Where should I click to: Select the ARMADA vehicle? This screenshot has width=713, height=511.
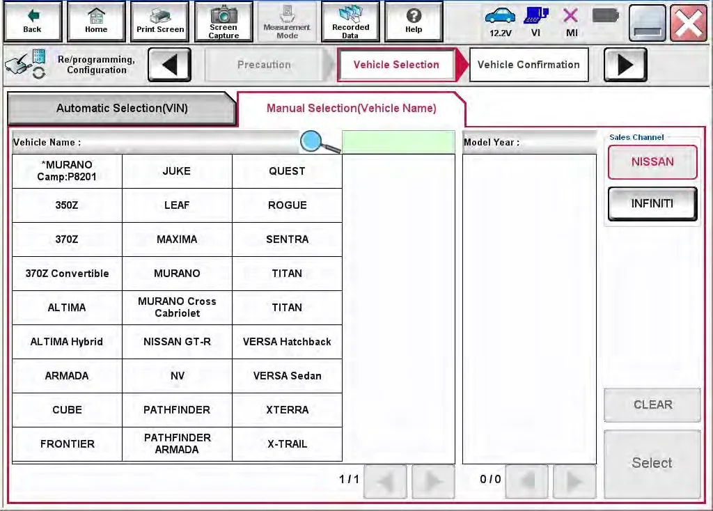(67, 375)
